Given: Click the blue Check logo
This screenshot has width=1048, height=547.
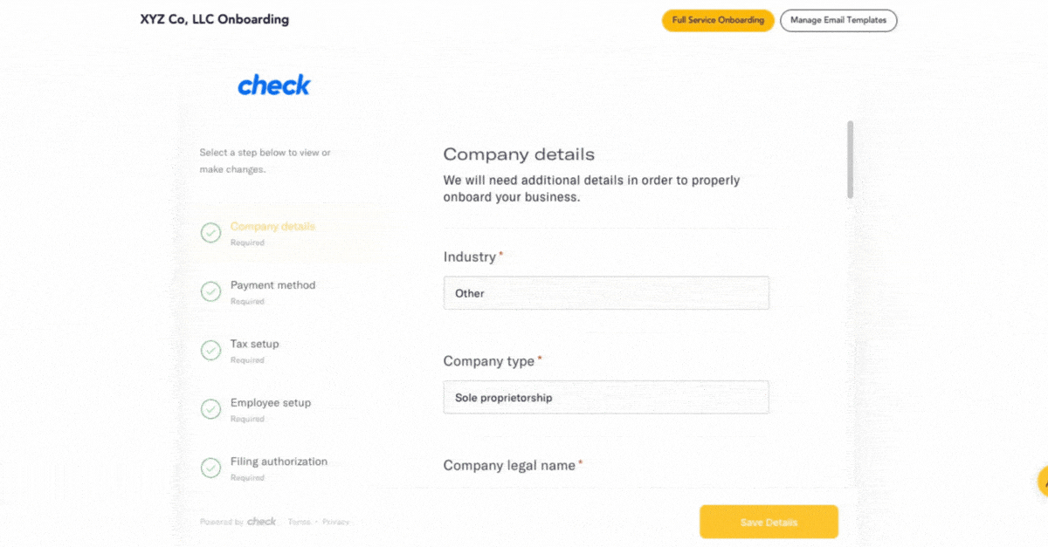Looking at the screenshot, I should [273, 85].
